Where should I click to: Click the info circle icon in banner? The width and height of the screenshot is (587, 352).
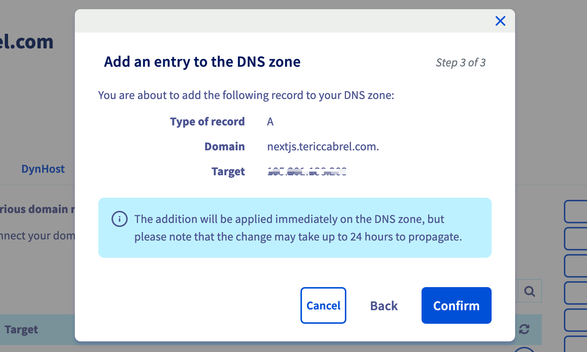(x=120, y=219)
